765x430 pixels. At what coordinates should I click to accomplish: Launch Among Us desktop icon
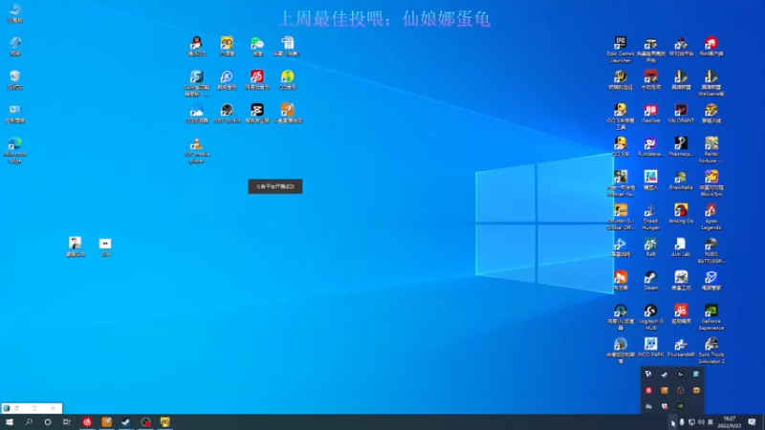click(681, 213)
